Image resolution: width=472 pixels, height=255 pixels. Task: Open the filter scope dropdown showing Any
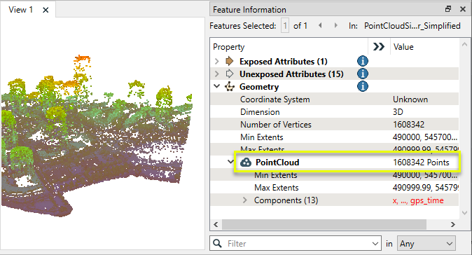pos(426,244)
